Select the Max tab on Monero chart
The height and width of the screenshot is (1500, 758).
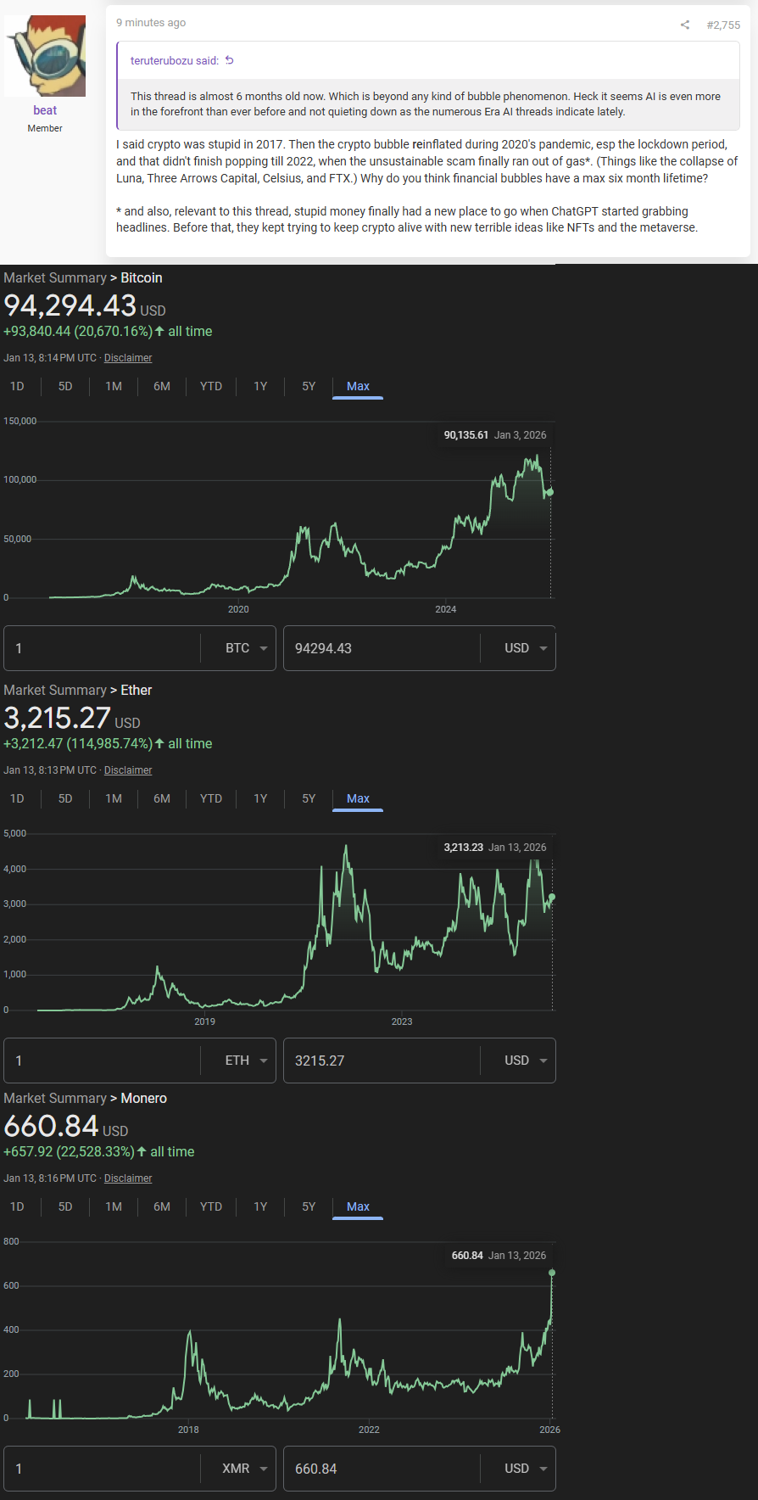click(358, 1206)
